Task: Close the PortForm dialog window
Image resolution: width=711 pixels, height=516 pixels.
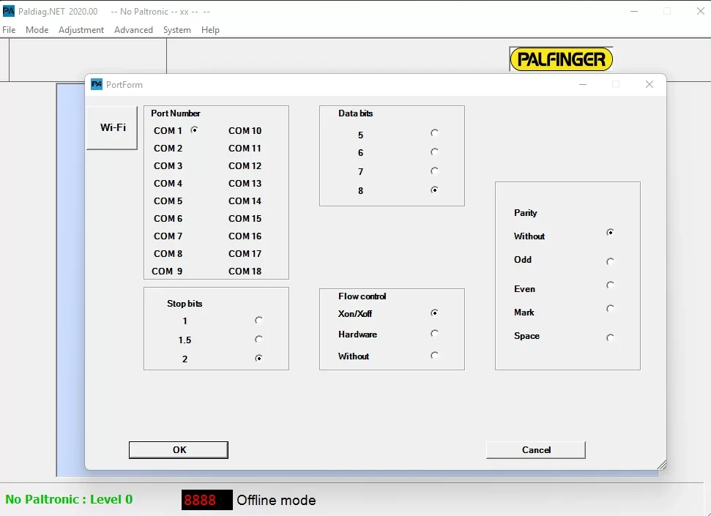Action: 649,85
